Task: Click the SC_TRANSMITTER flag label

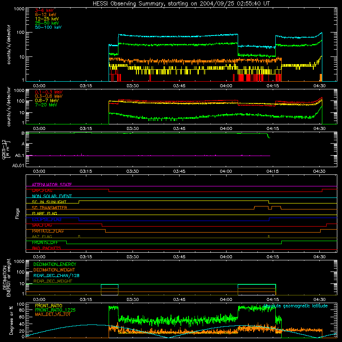Action: coord(49,208)
